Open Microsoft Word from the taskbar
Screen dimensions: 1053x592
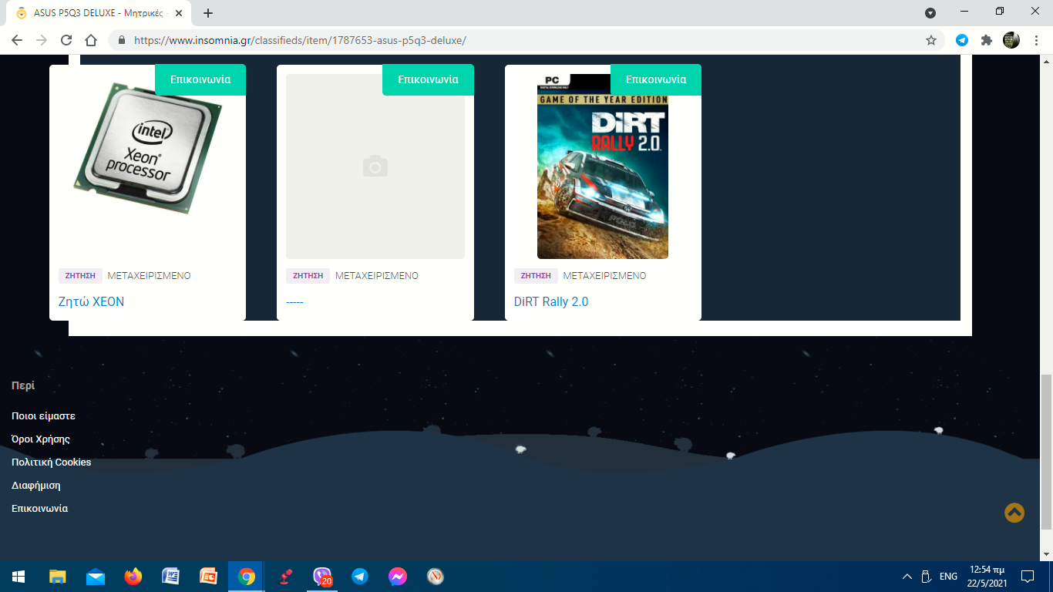[x=171, y=577]
